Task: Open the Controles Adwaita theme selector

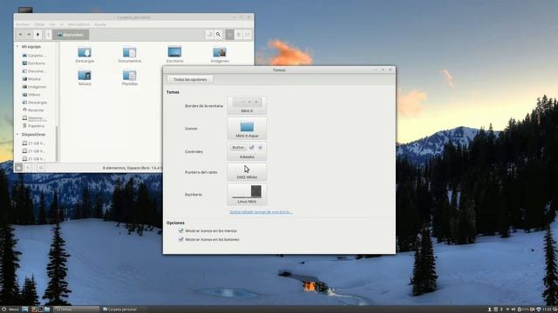Action: click(x=247, y=151)
